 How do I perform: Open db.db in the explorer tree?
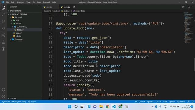24,36
